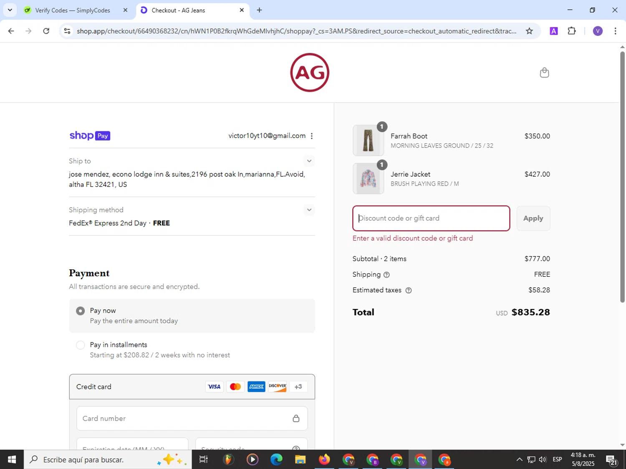Open Task View on the taskbar

pos(204,459)
